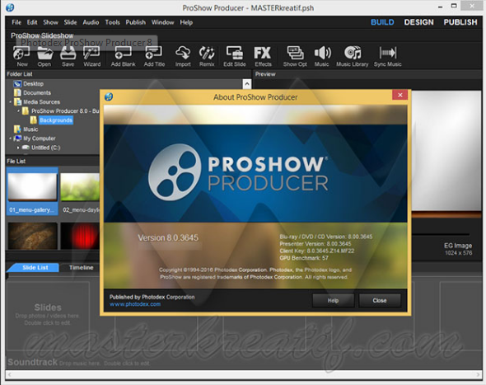Open the File menu
This screenshot has height=385, width=486.
16,22
